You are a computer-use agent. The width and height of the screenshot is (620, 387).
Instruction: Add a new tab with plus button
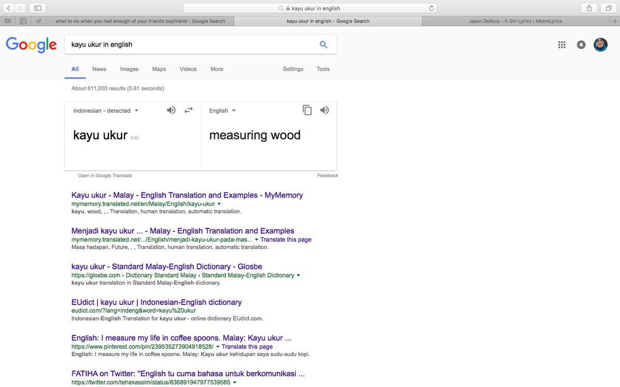click(615, 21)
